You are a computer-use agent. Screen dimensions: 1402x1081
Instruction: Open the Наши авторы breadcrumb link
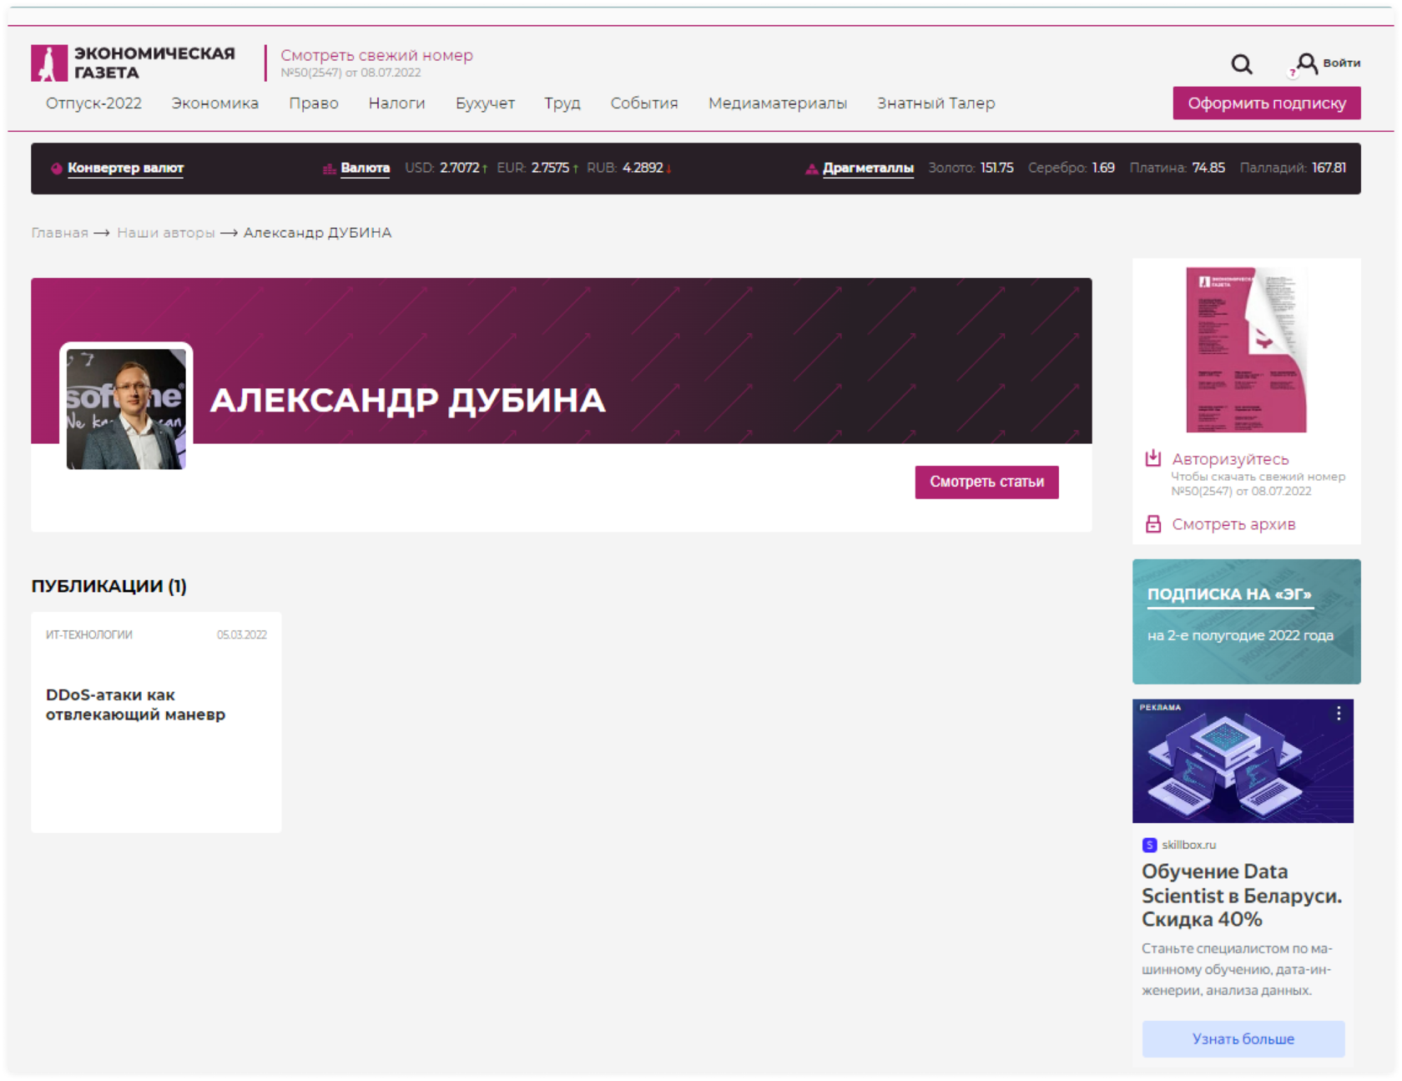[x=166, y=233]
